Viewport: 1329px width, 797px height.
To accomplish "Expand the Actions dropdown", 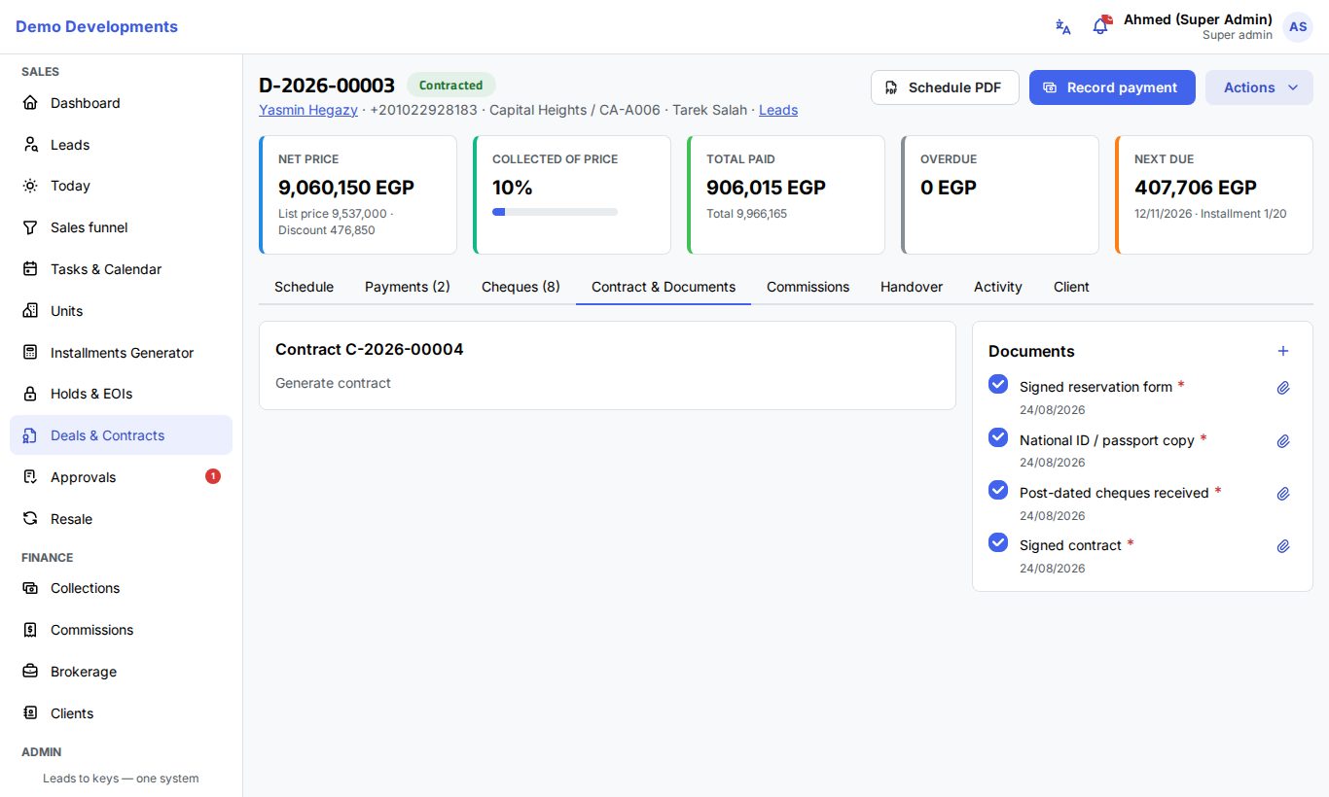I will (x=1259, y=87).
